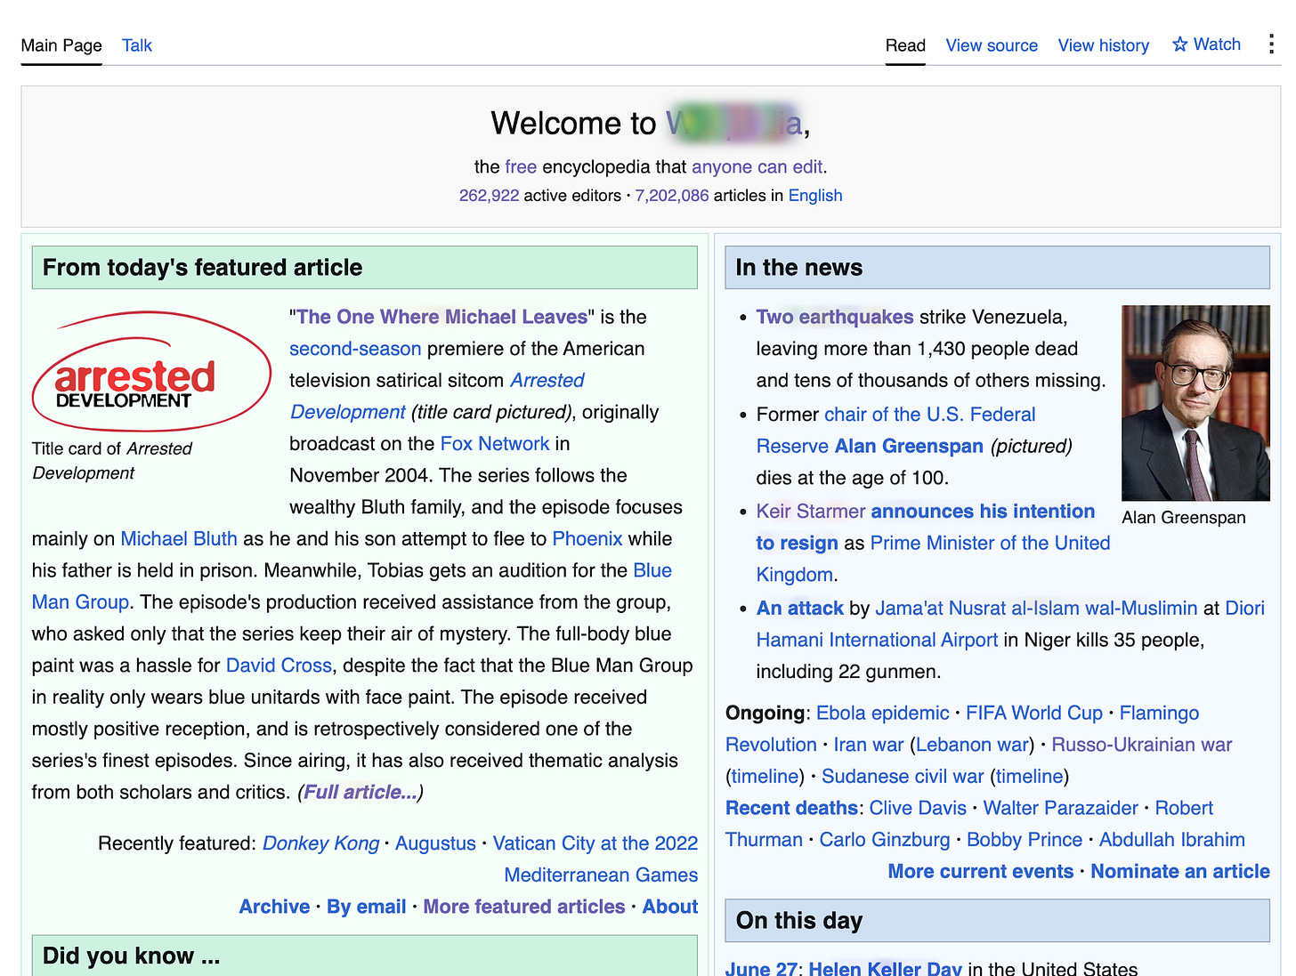Open the featured article Archive link
The width and height of the screenshot is (1296, 976).
tap(274, 907)
